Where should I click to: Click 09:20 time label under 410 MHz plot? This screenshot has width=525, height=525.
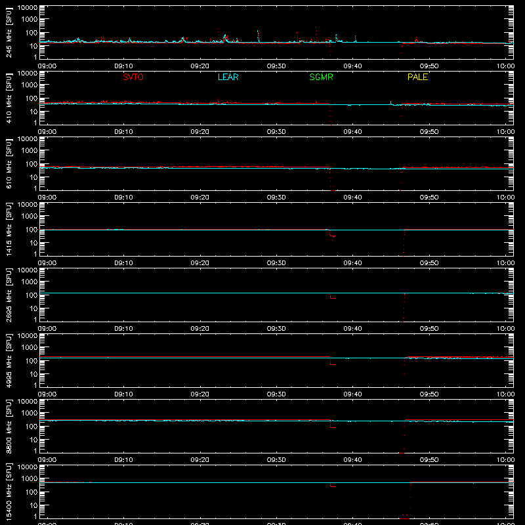tap(200, 132)
